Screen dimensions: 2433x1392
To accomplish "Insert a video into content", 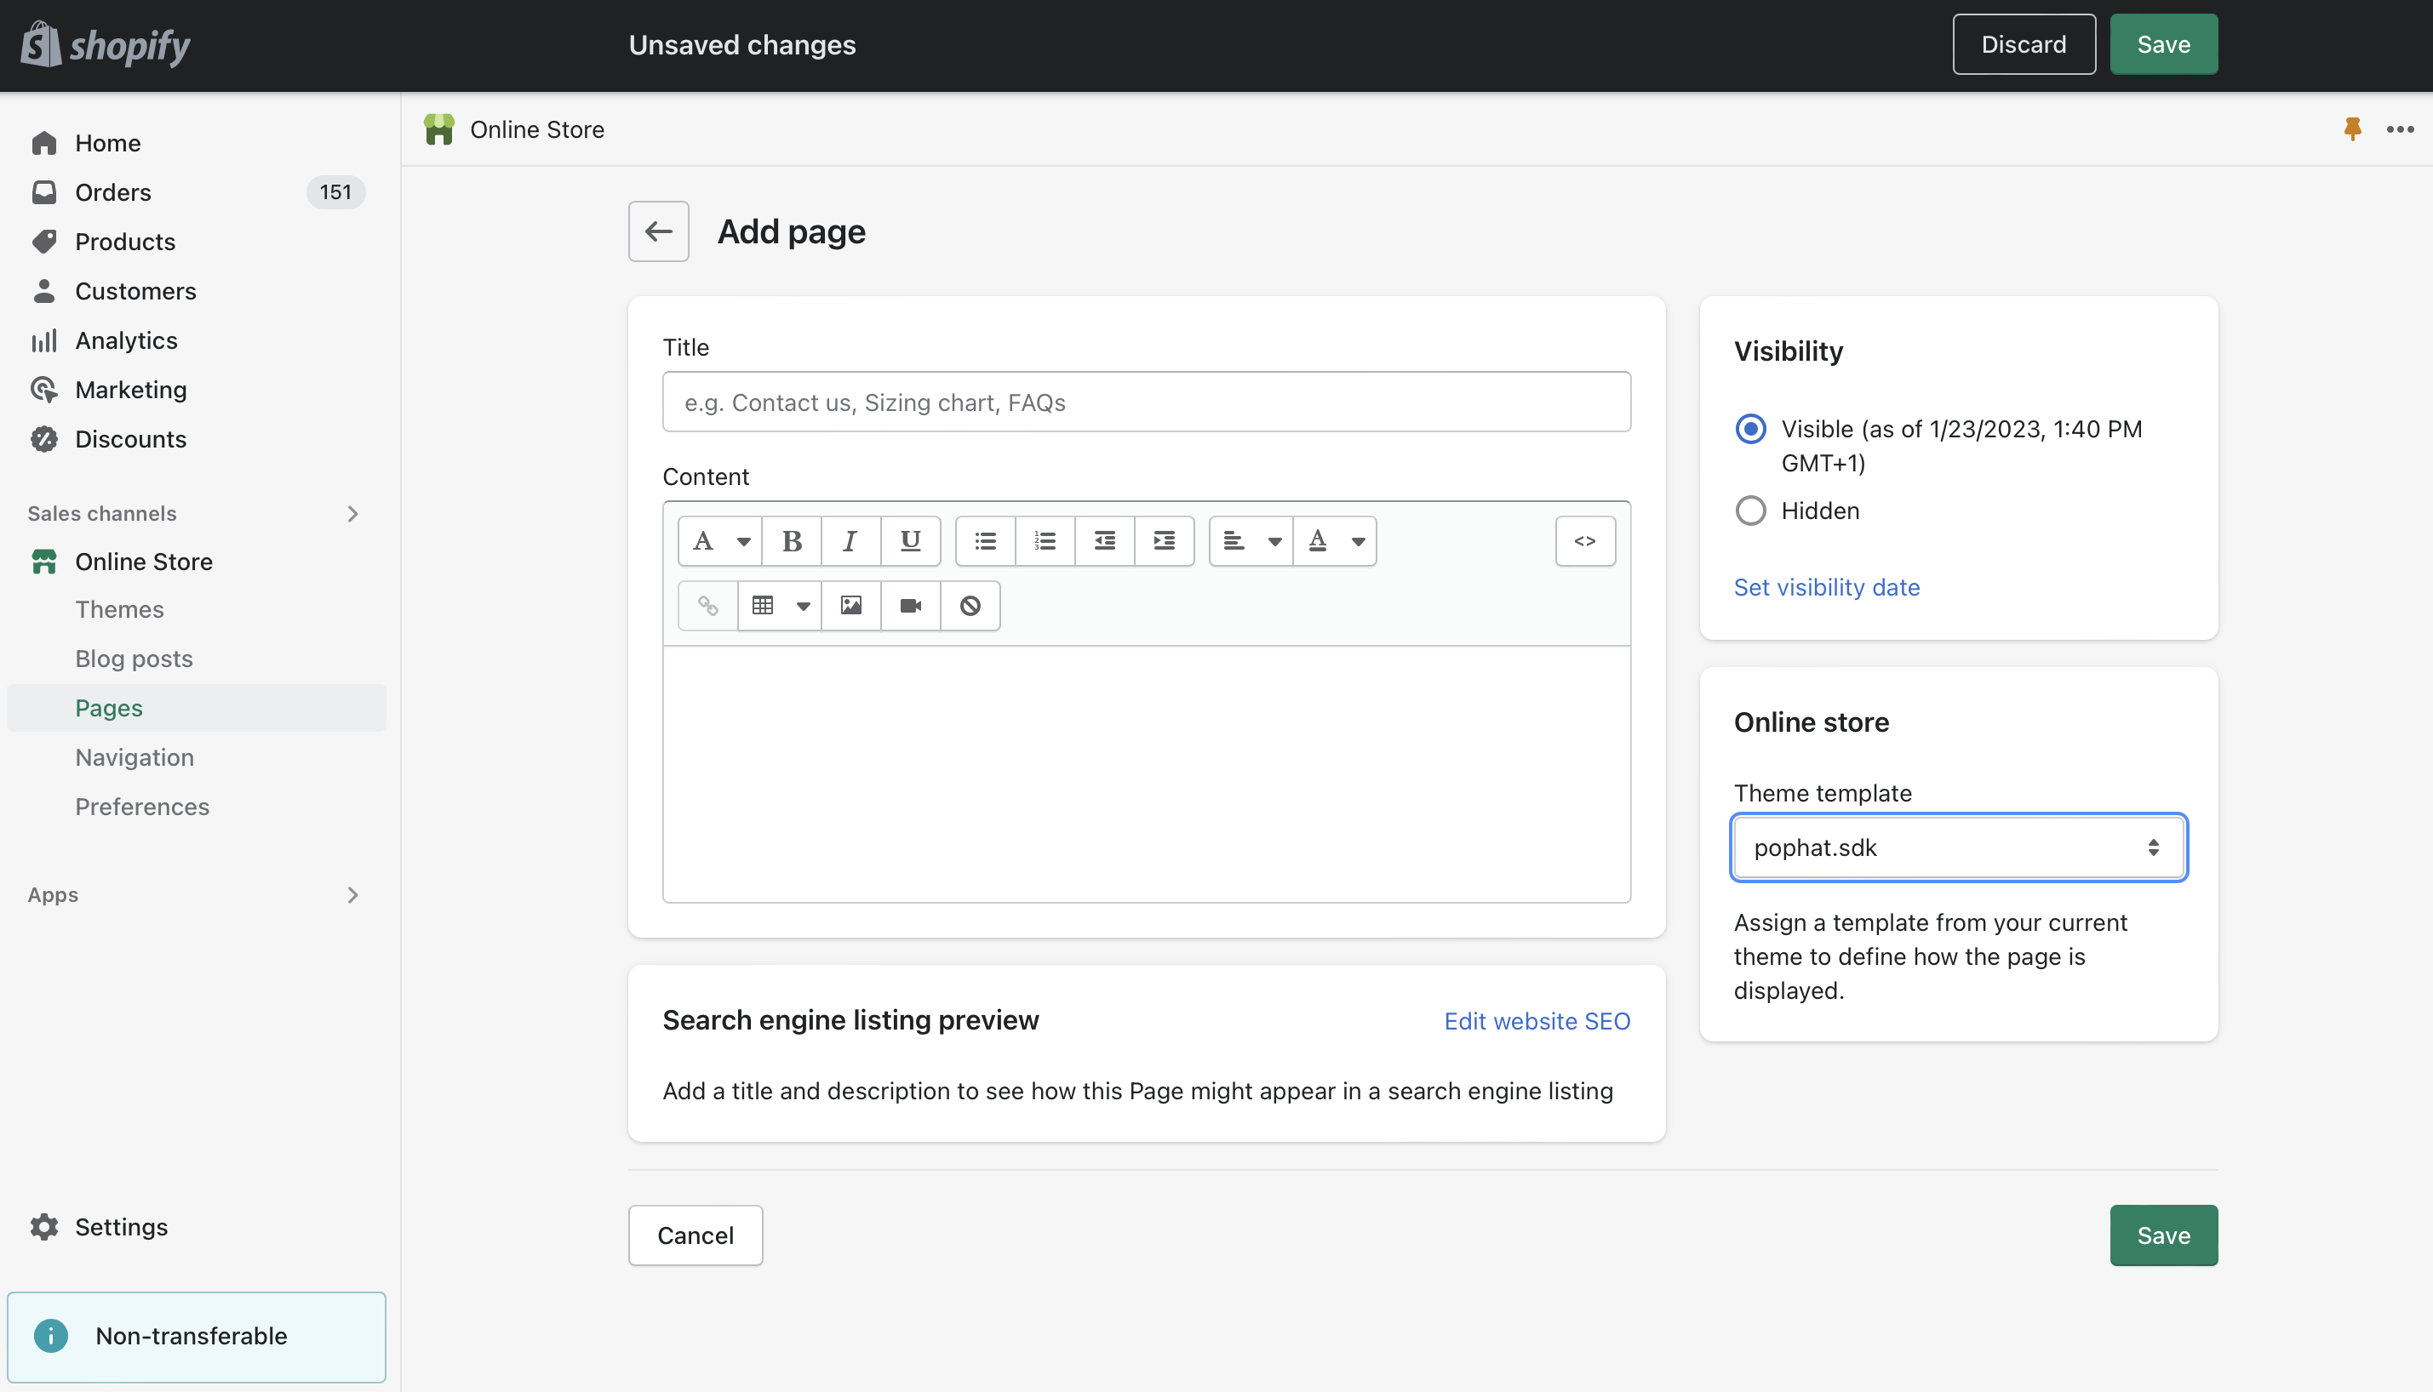I will (911, 605).
